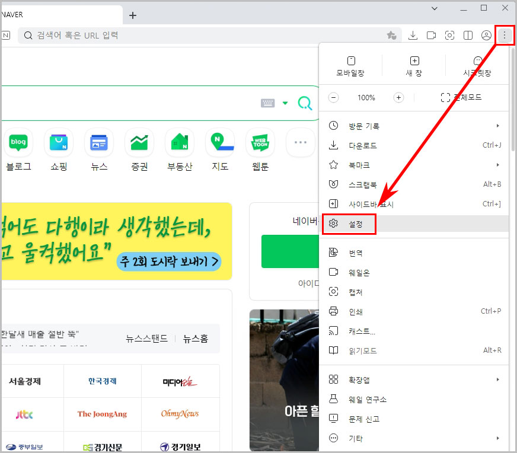Click the Whale-On video icon in toolbar
This screenshot has width=517, height=453.
tap(431, 35)
